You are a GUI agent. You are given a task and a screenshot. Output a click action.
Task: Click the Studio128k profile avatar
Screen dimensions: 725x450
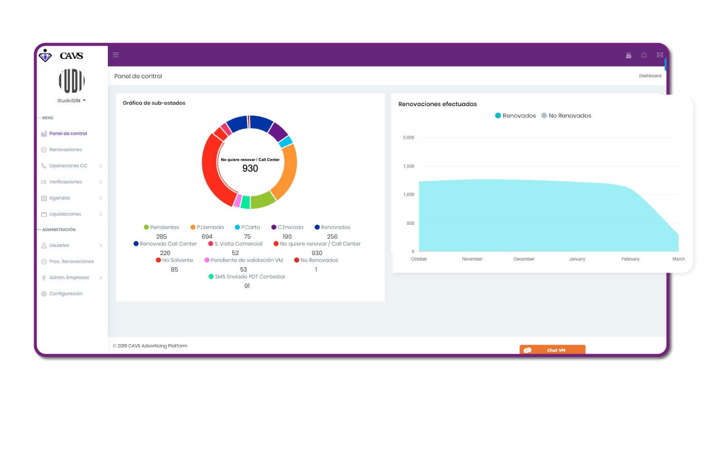(72, 81)
